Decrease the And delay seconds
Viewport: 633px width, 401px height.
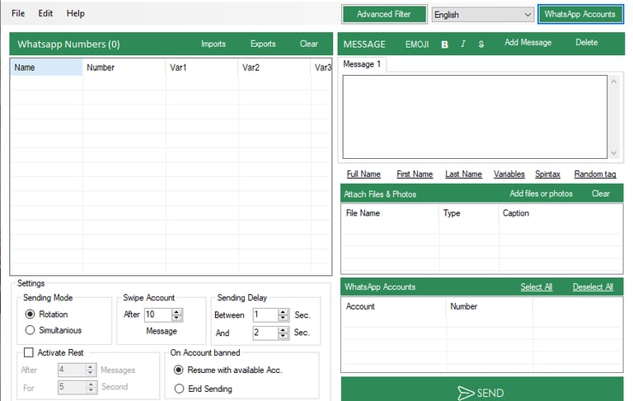click(284, 336)
